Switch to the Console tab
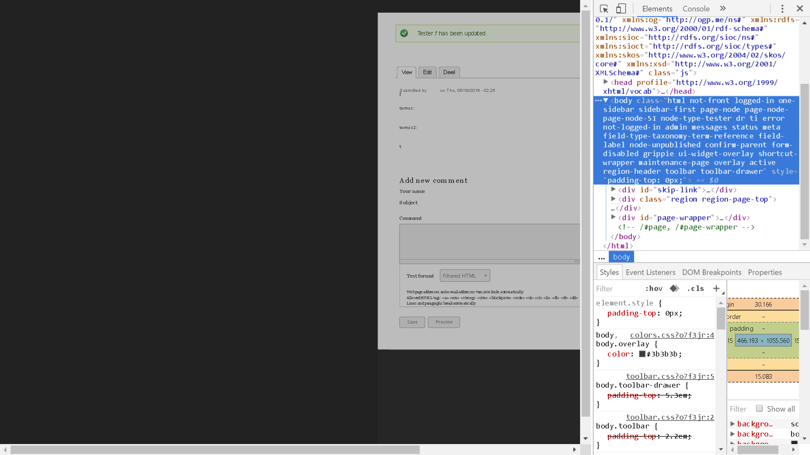 coord(696,9)
